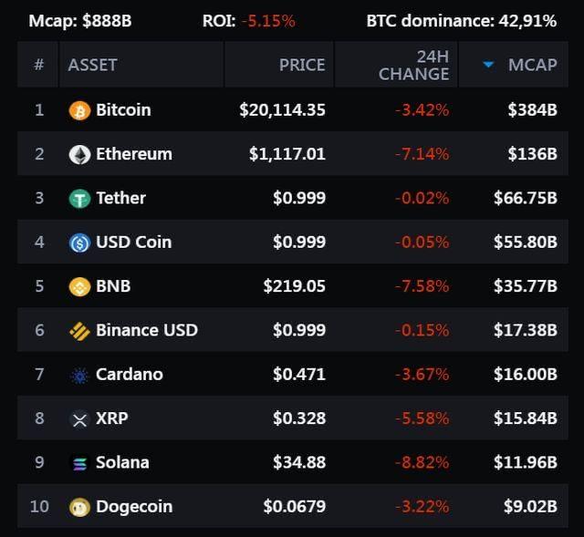
Task: Sort by rank number column header
Action: (38, 65)
